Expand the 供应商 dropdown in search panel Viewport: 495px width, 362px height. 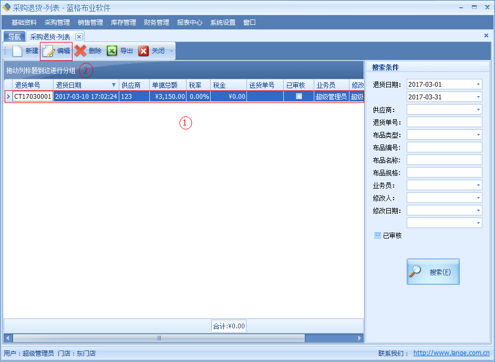point(478,110)
